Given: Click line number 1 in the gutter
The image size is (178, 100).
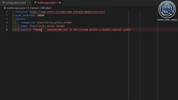Looking at the screenshot, I should click(7, 12).
